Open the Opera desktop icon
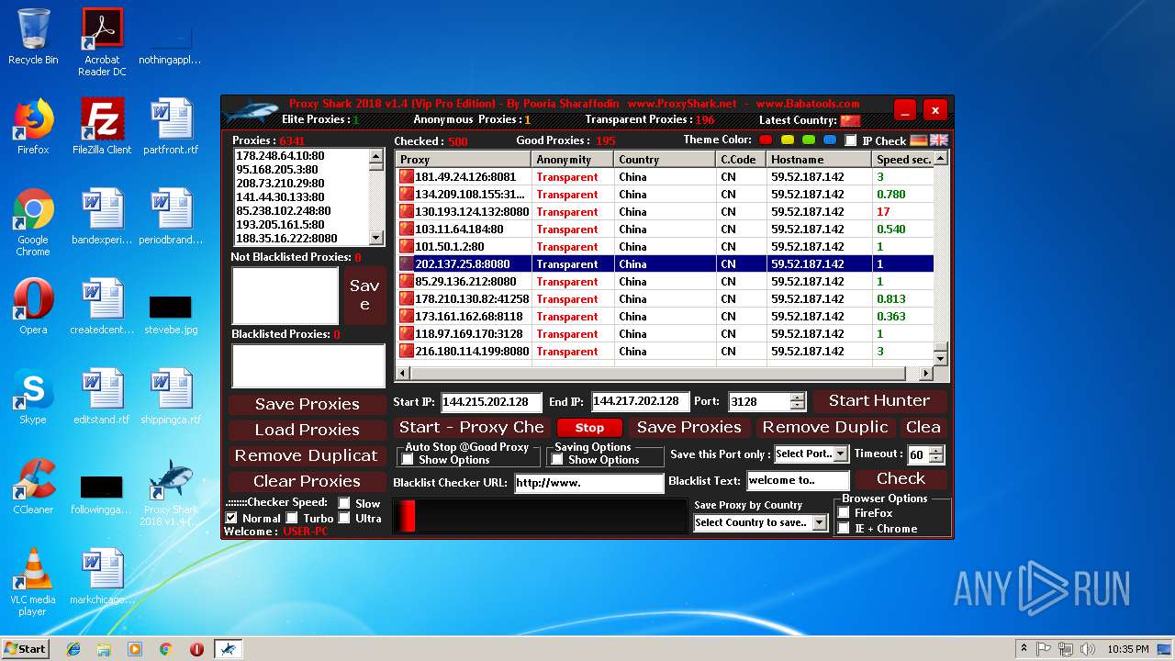 pos(33,307)
